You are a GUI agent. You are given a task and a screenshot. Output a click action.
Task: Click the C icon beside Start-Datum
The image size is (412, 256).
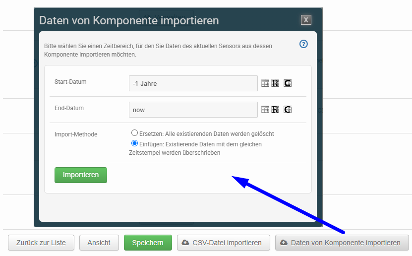coord(288,83)
